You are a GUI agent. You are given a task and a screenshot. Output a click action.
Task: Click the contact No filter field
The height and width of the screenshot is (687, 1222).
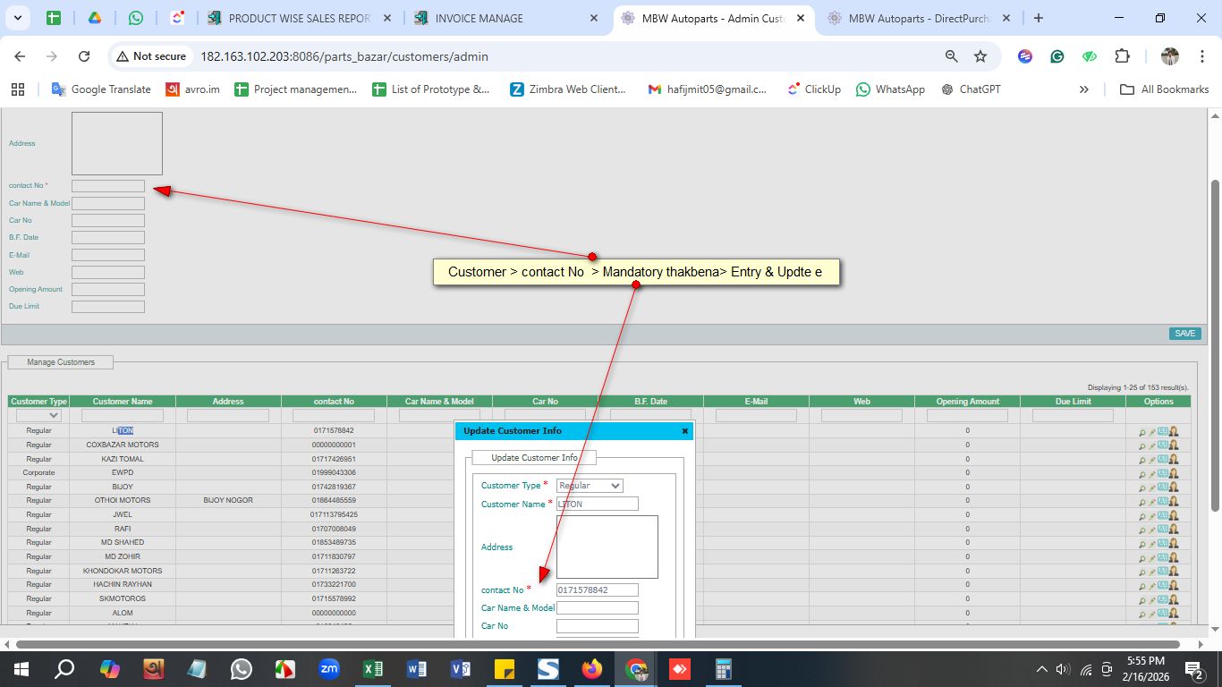[x=334, y=416]
